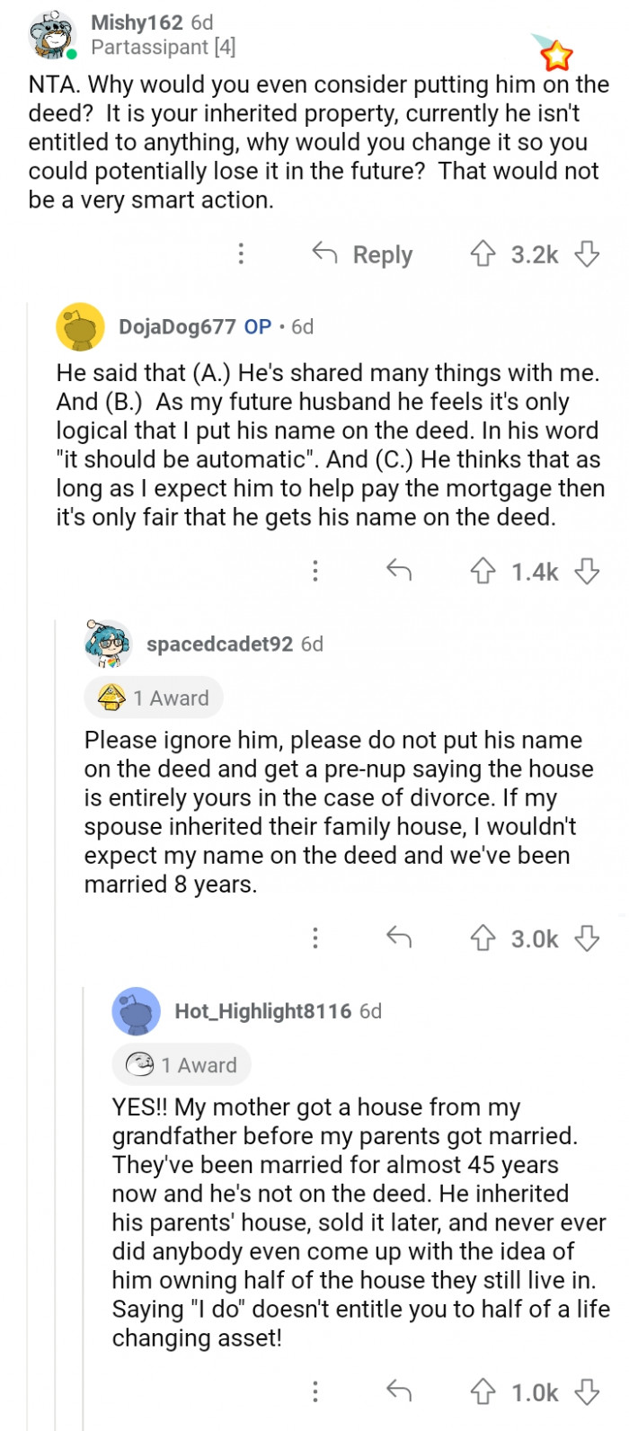Open the three-dot menu on Mishy162's comment
The image size is (629, 1431).
click(241, 254)
